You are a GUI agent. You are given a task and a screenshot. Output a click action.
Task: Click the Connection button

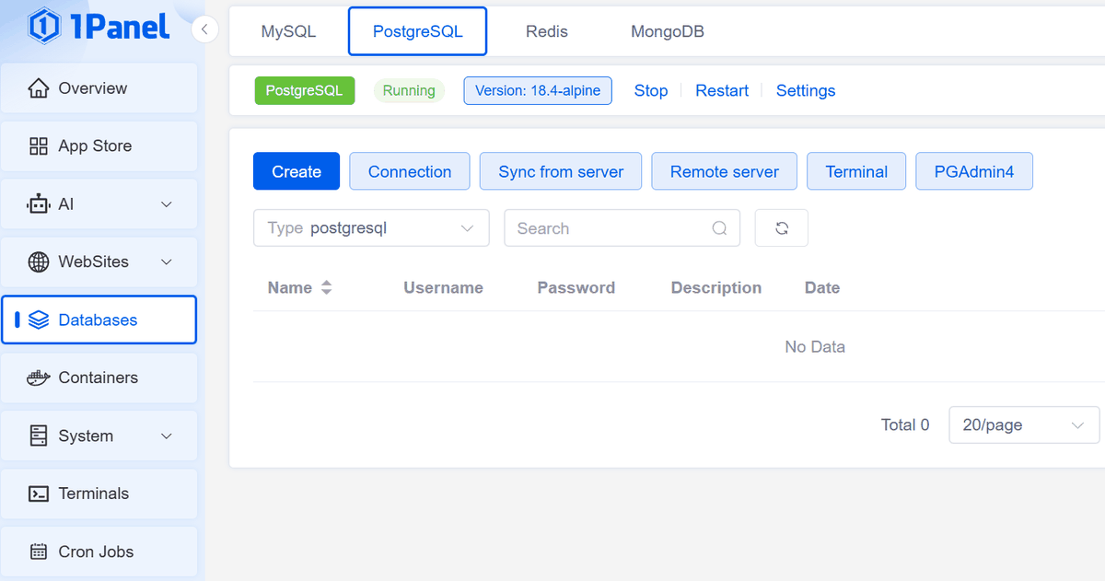coord(410,171)
